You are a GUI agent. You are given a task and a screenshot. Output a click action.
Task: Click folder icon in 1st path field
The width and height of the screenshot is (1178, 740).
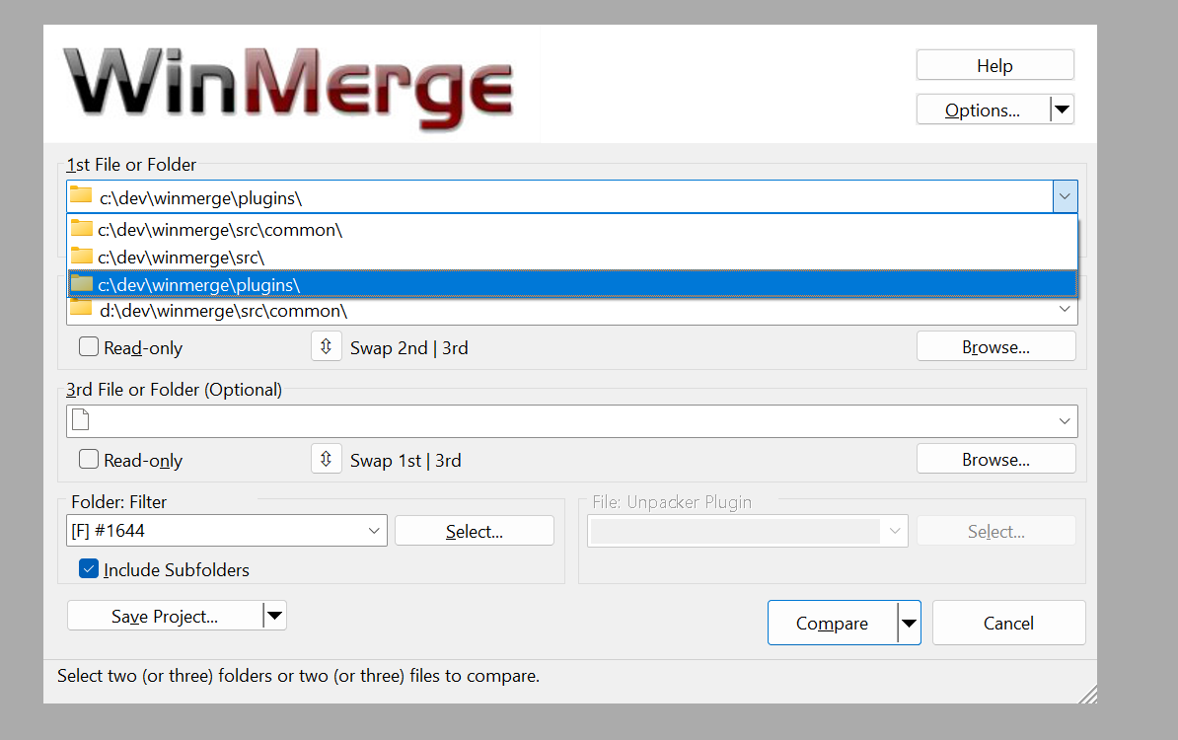(81, 196)
